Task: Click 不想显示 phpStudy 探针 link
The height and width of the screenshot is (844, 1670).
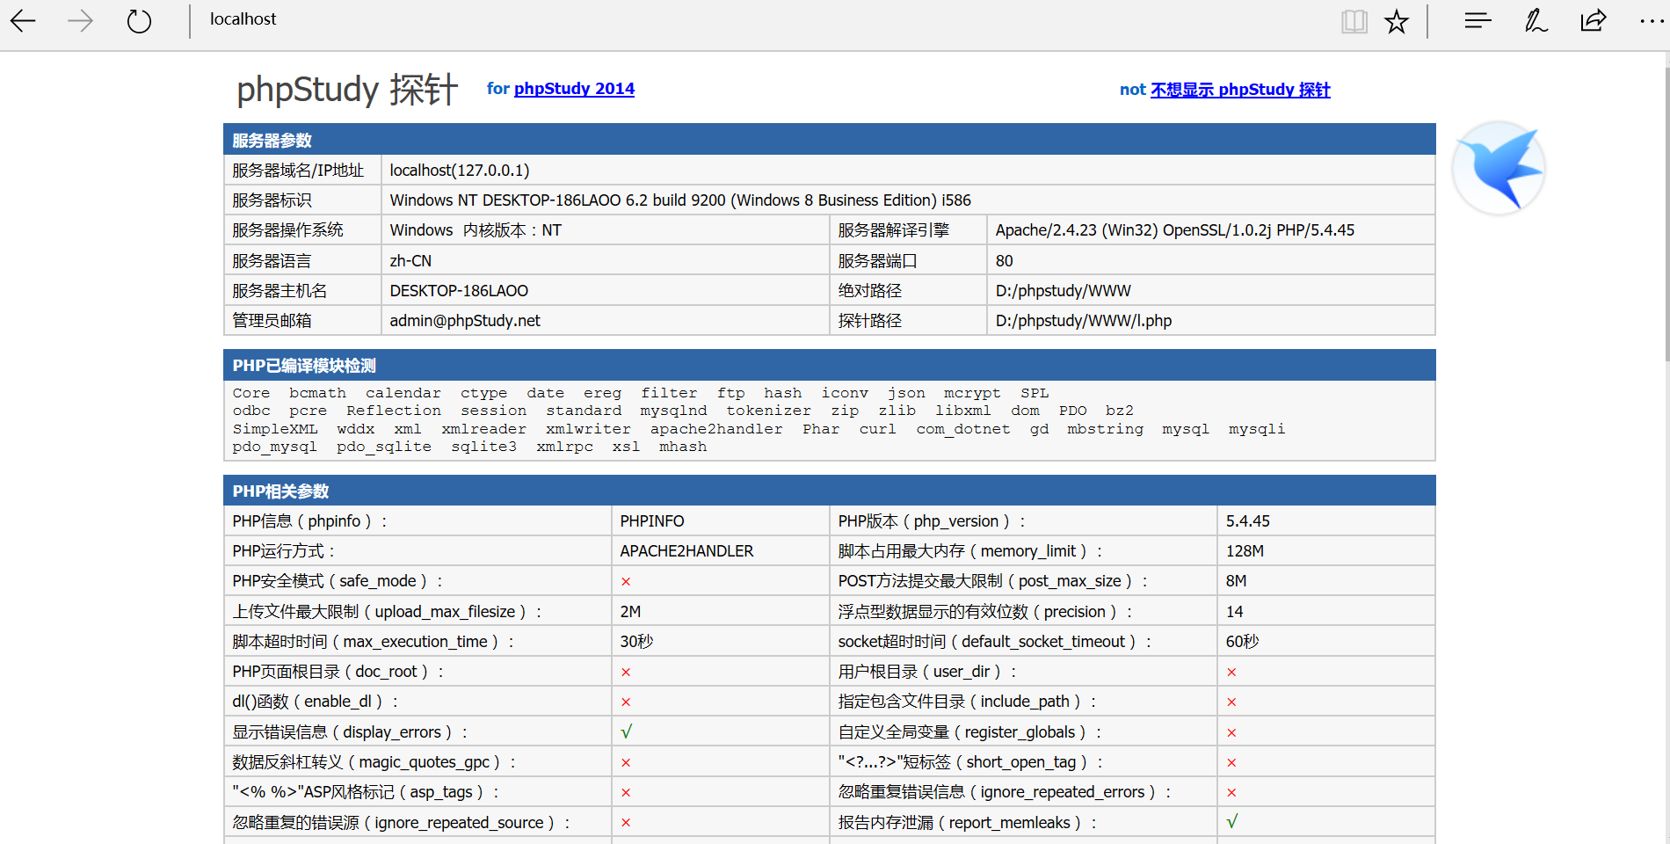Action: 1240,90
